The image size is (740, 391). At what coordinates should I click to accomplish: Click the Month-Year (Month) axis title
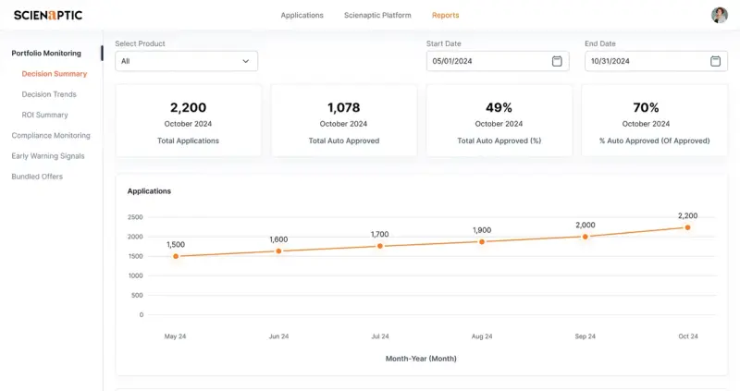(x=421, y=359)
